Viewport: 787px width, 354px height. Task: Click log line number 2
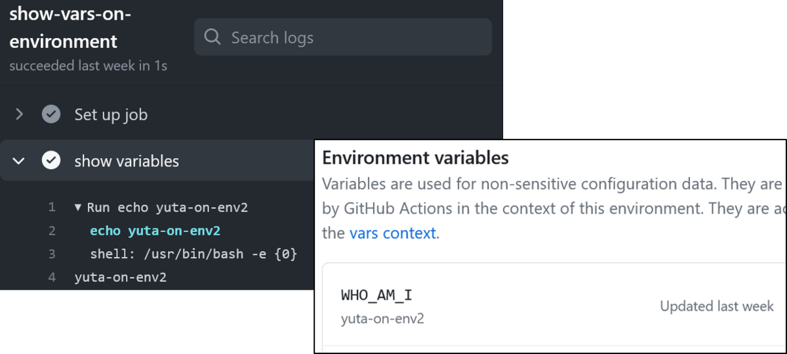[x=52, y=231]
